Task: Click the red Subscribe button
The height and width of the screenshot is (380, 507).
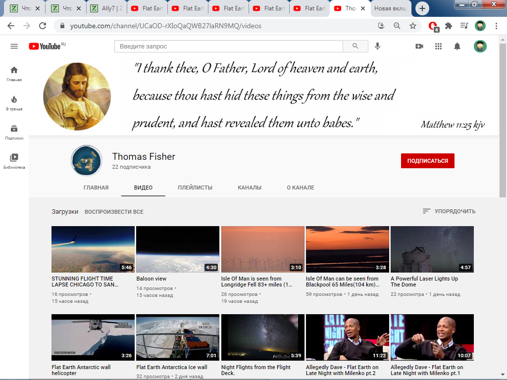Action: pos(427,161)
